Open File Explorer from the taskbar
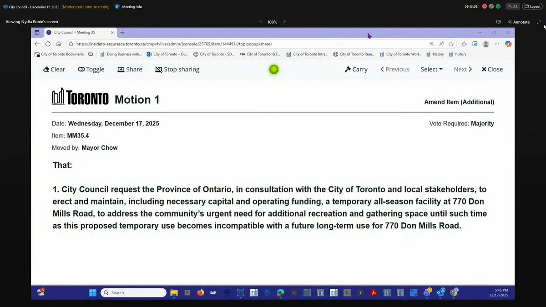546x307 pixels. pos(174,293)
